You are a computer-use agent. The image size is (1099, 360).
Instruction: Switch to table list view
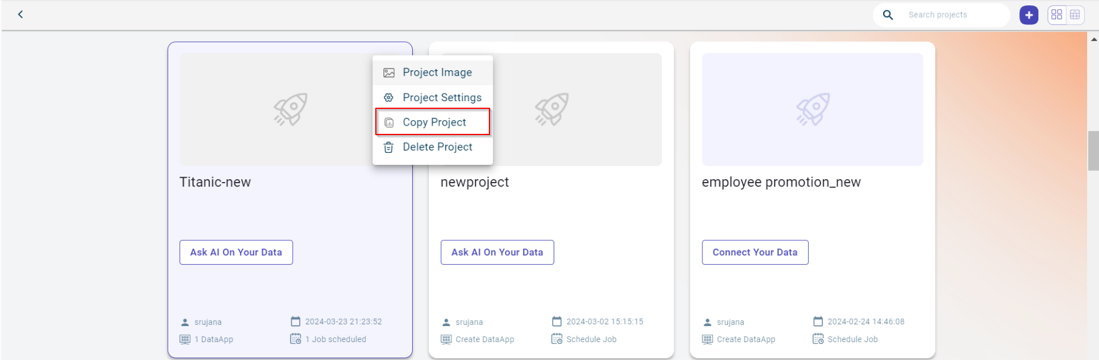coord(1075,15)
